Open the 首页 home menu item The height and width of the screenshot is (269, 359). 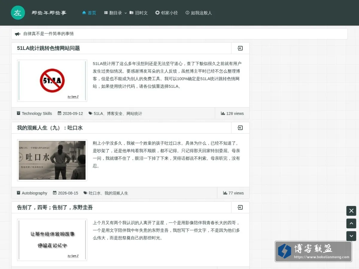pos(89,13)
